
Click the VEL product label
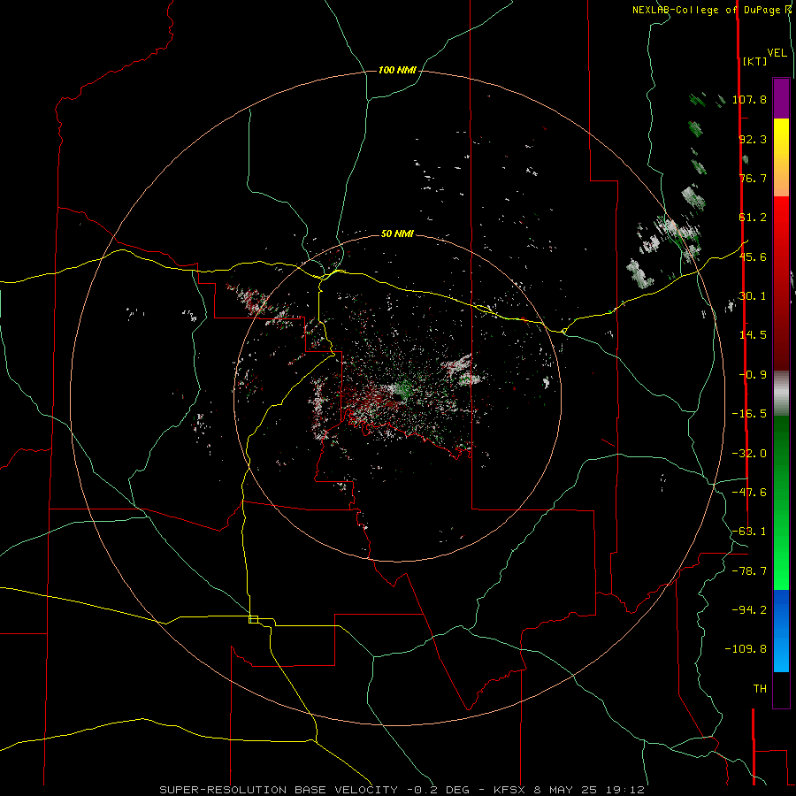click(x=777, y=53)
